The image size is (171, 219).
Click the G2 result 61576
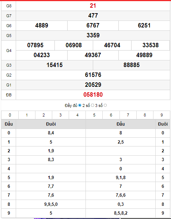(x=93, y=75)
